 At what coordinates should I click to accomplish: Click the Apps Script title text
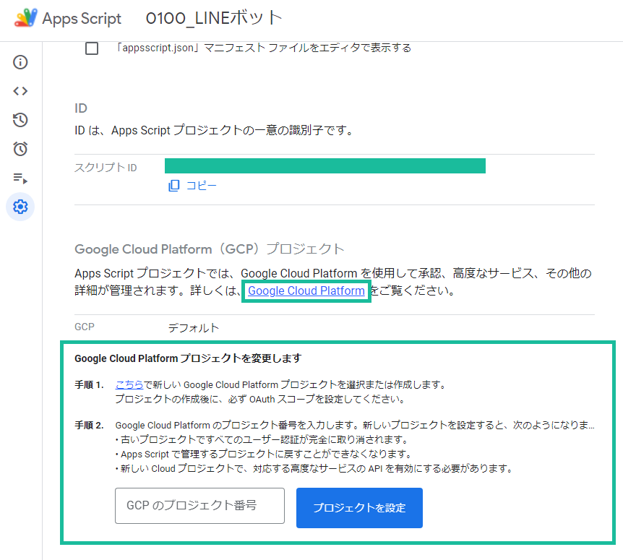point(82,19)
